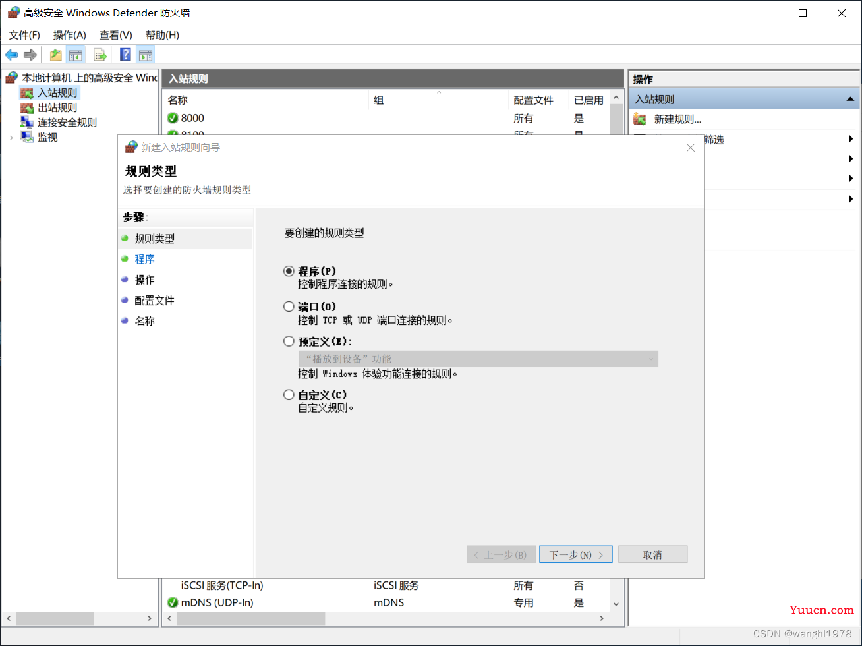This screenshot has height=646, width=862.
Task: Select 入站规则 in the console tree
Action: point(57,93)
